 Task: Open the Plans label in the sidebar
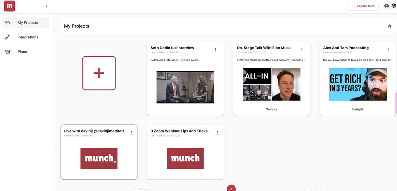pos(22,52)
